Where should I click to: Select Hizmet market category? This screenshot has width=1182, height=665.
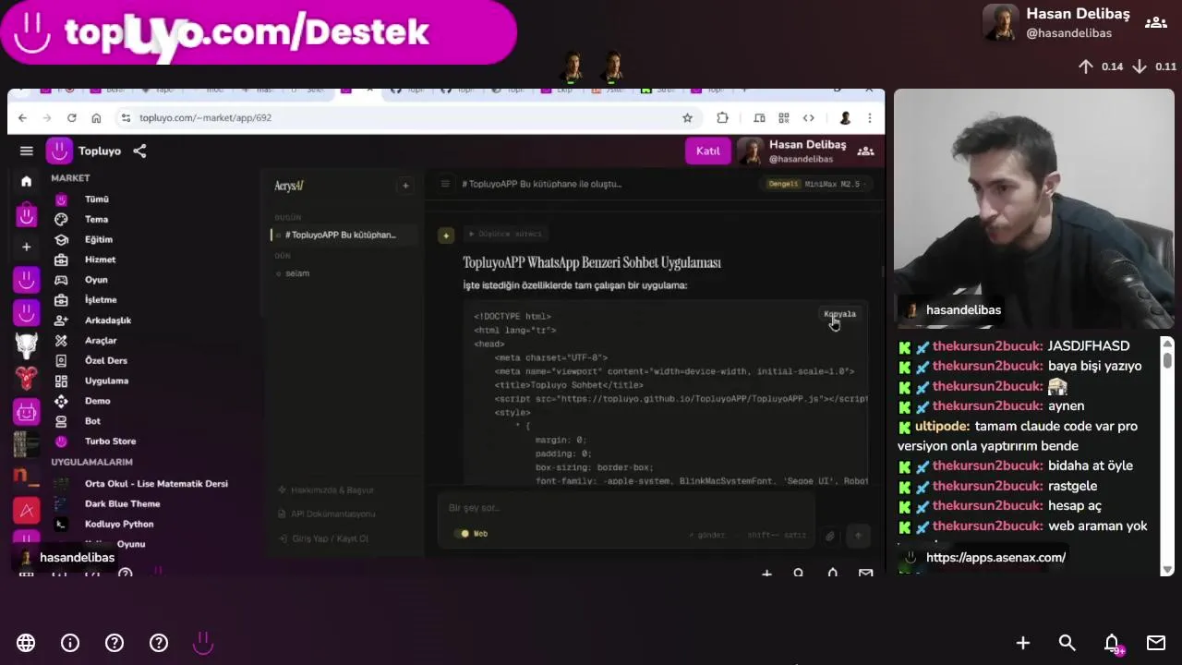[x=100, y=260]
